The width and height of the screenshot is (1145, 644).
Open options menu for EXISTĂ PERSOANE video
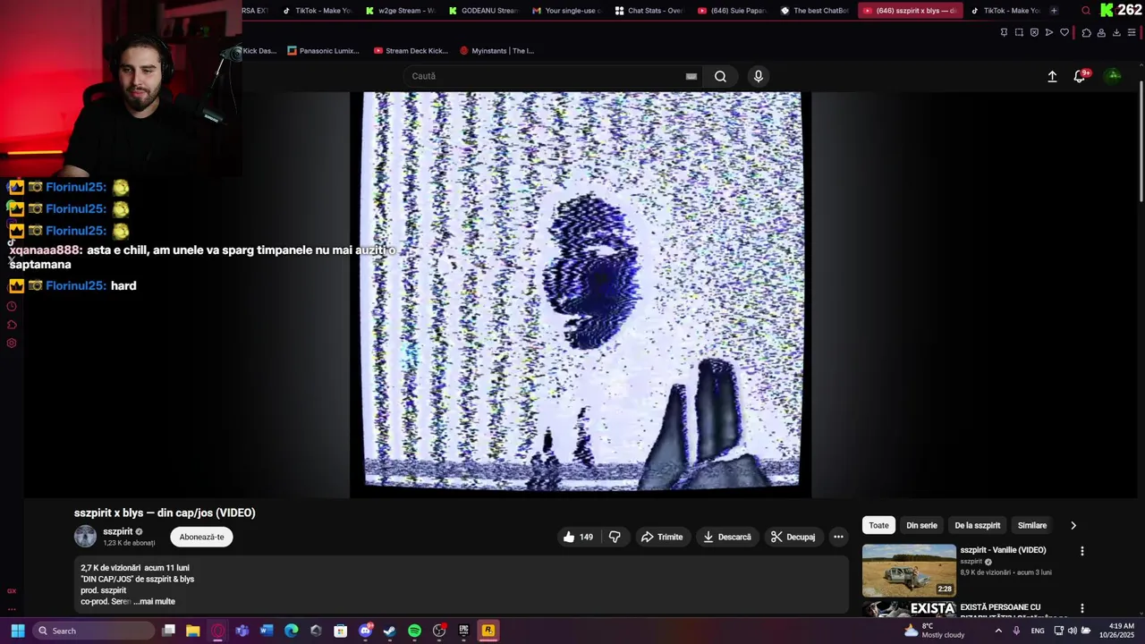coord(1081,608)
